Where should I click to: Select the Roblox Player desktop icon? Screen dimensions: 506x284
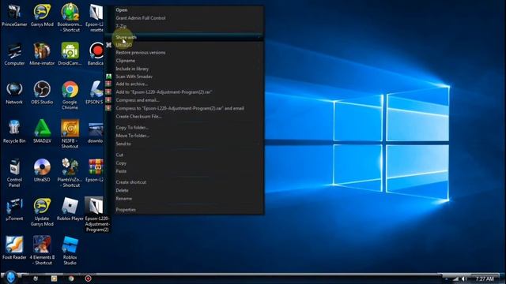pyautogui.click(x=70, y=209)
